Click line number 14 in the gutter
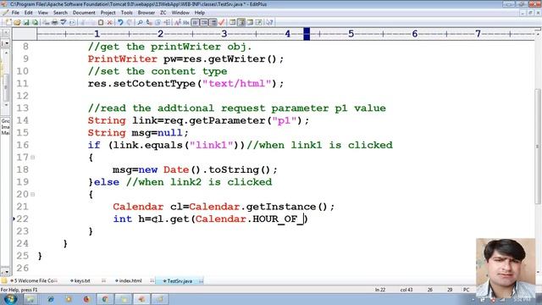 23,120
